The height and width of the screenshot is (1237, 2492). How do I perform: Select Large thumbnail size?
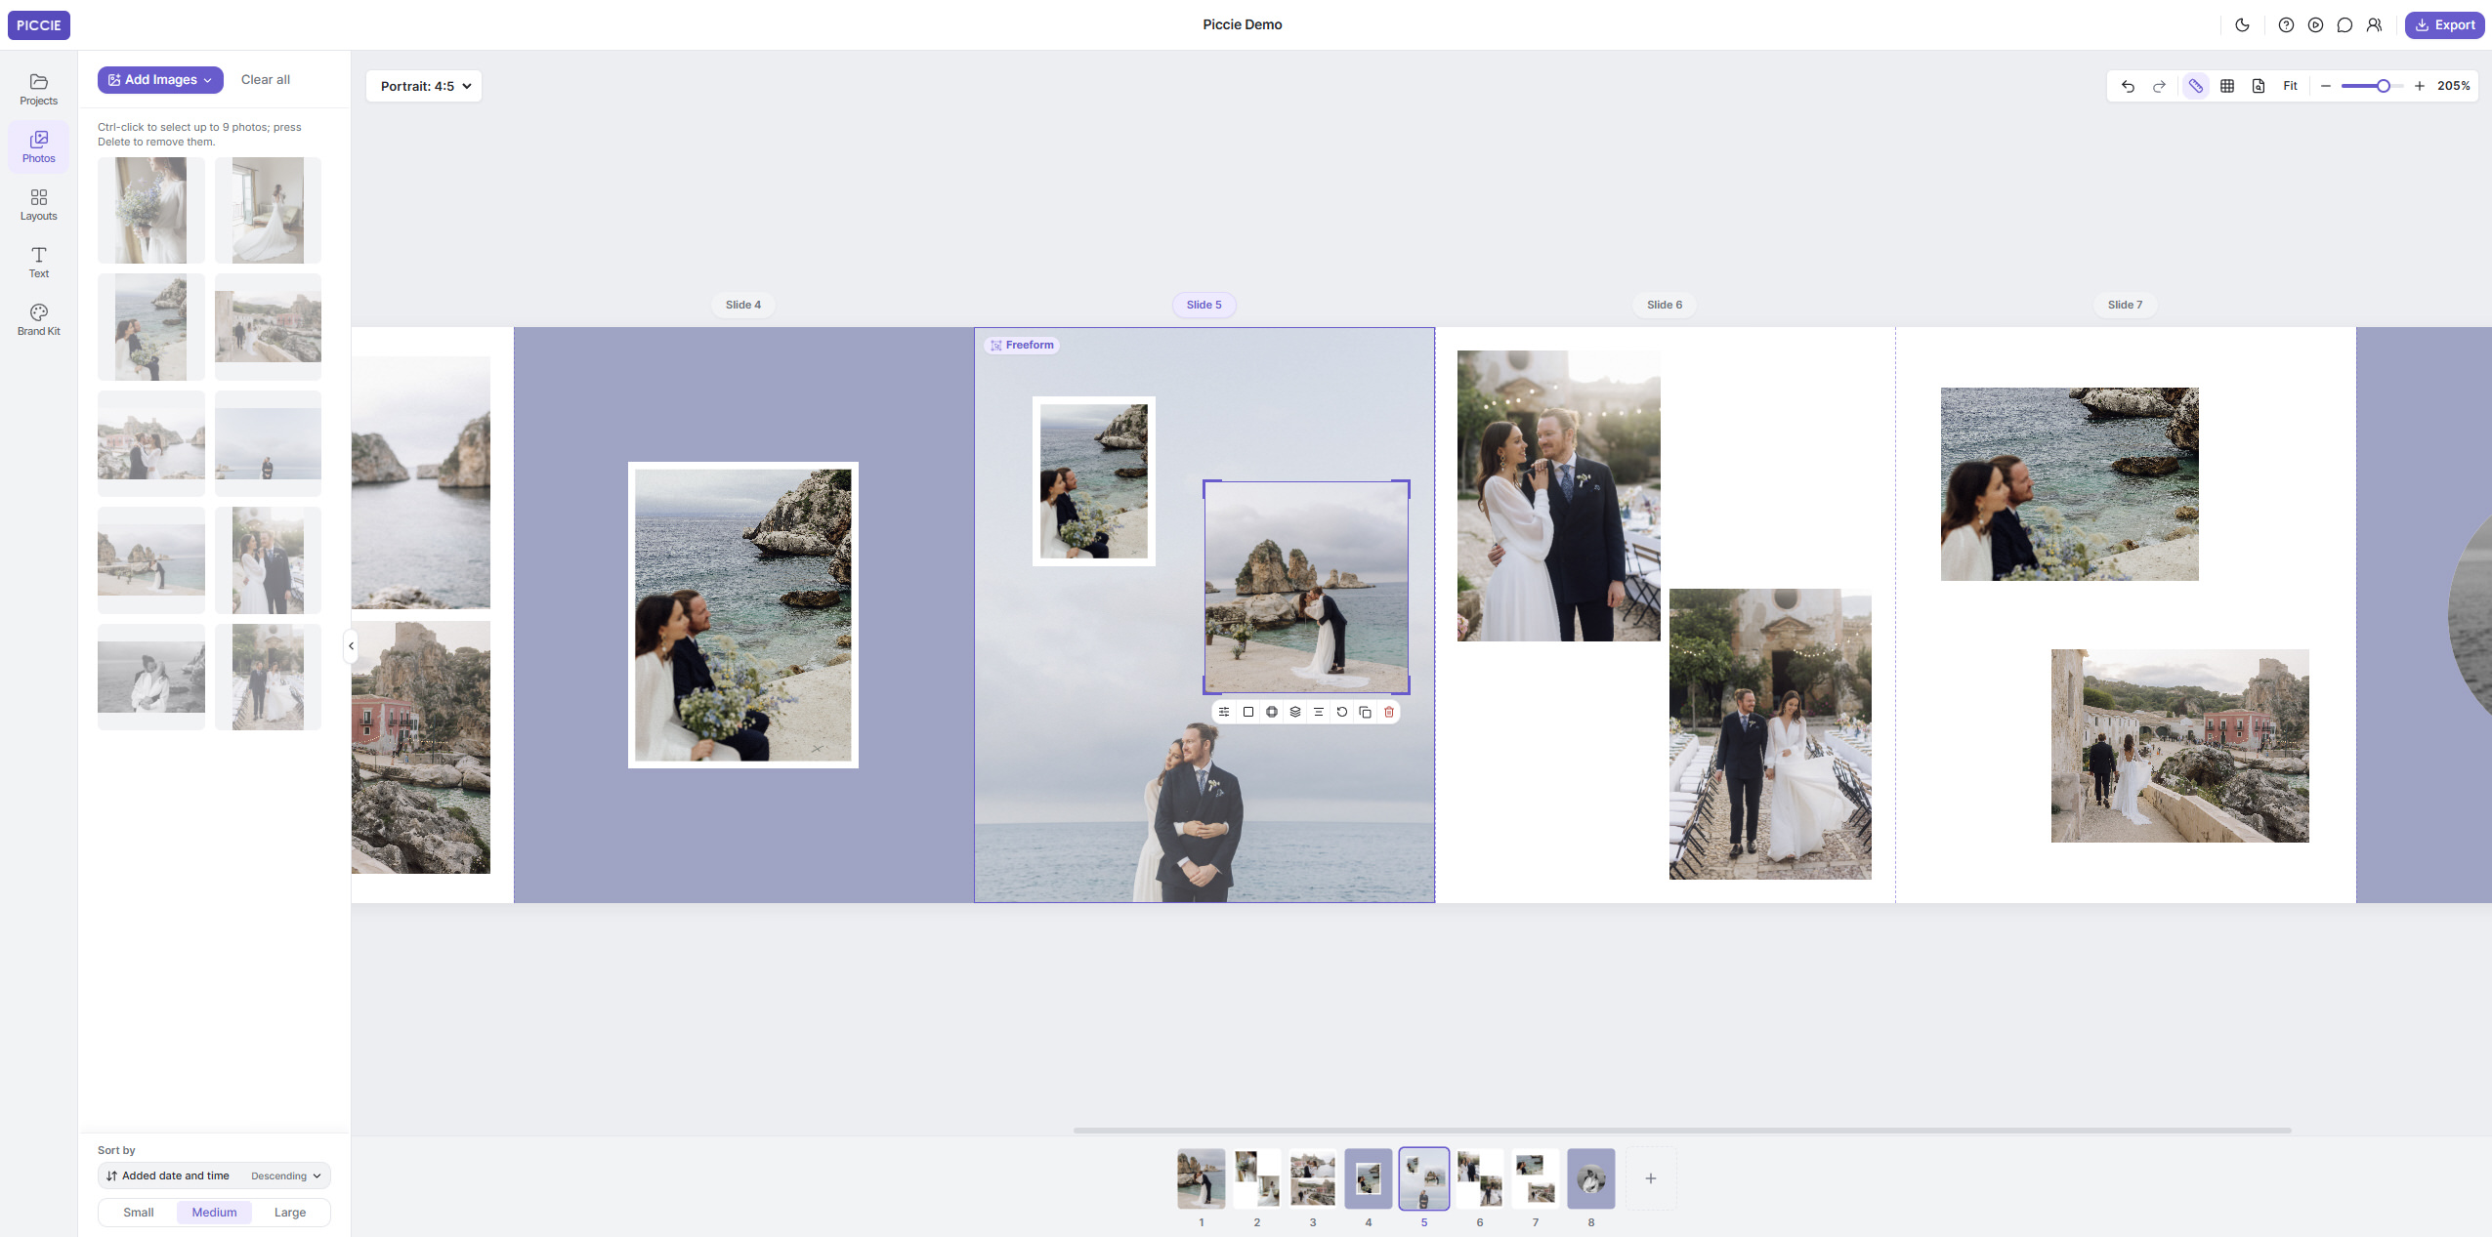[290, 1212]
